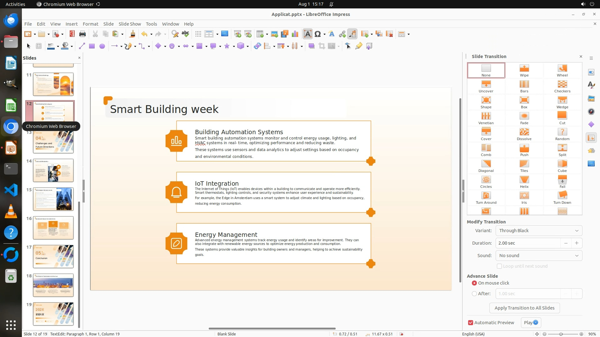Select the Rectangle drawing tool
This screenshot has height=337, width=600.
pyautogui.click(x=92, y=46)
